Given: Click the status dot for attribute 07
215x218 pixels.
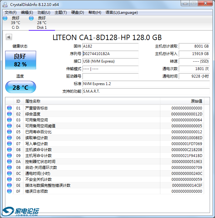Looking at the screenshot, I should click(9, 144).
